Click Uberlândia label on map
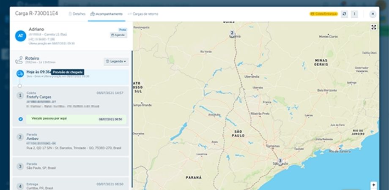 [x=252, y=76]
